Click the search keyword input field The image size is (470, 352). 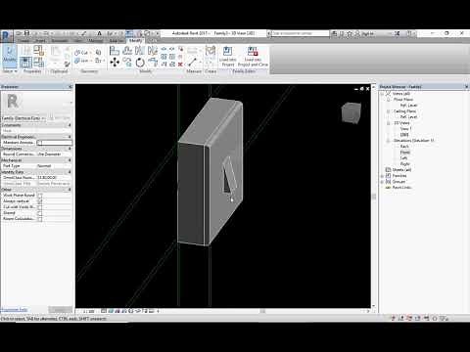click(x=300, y=33)
